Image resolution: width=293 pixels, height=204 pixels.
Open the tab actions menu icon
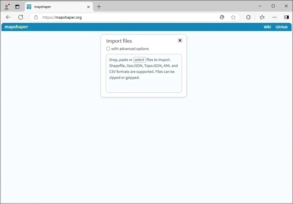click(x=17, y=6)
